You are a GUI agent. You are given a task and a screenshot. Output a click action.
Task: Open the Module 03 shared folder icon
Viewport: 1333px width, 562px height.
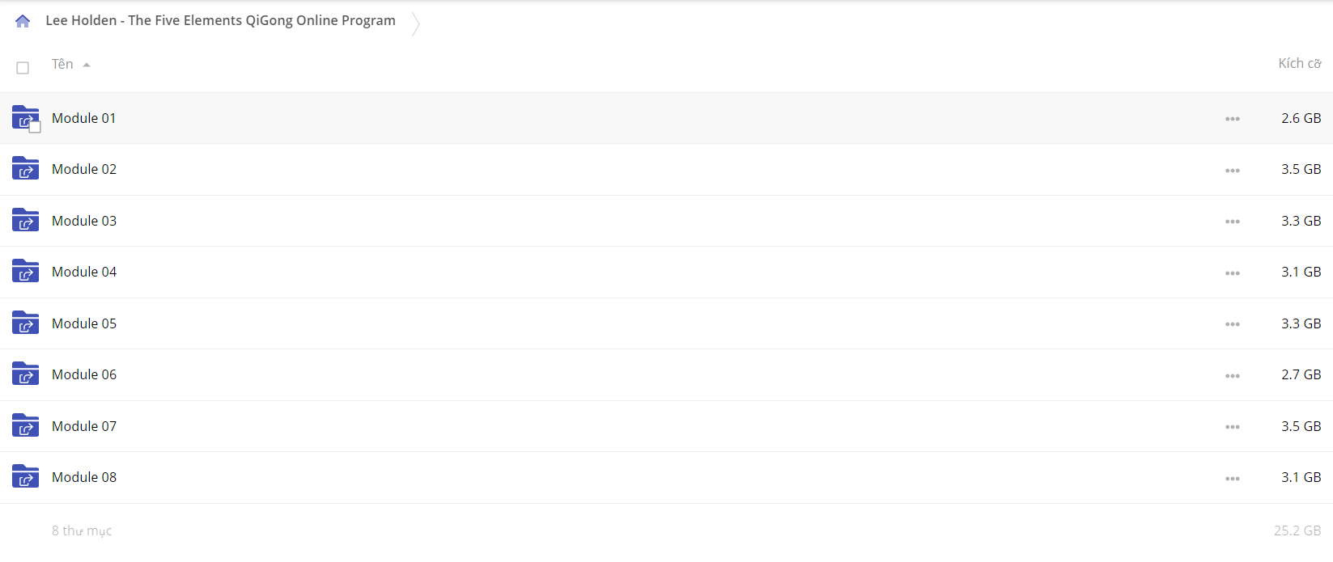(x=26, y=220)
